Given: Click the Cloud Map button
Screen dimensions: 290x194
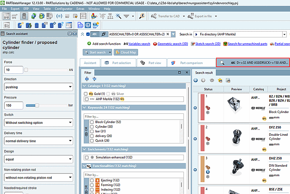Looking at the screenshot, I should click(126, 52).
